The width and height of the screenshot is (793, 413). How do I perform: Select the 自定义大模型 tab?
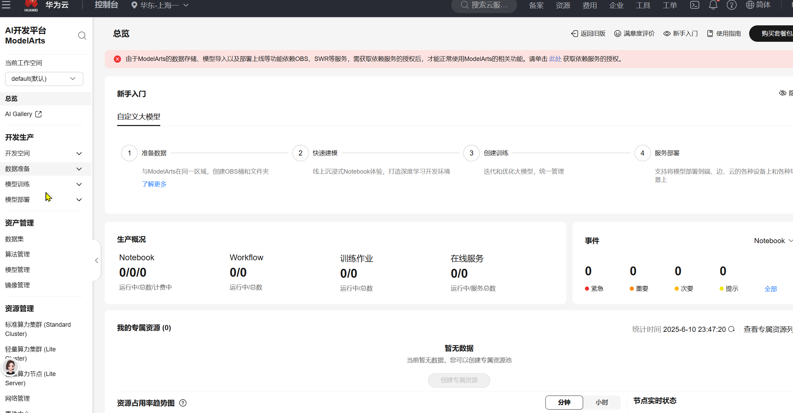tap(139, 117)
